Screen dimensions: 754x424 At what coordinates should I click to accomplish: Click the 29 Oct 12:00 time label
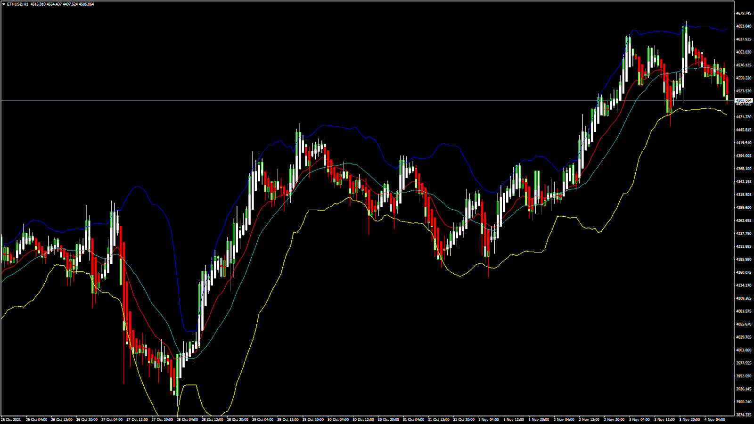click(x=288, y=419)
